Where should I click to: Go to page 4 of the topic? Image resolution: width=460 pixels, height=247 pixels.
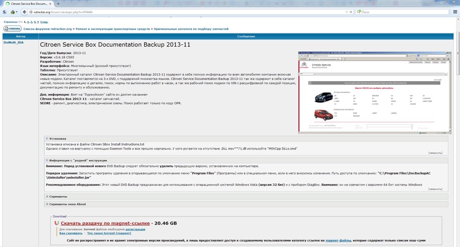pyautogui.click(x=34, y=22)
